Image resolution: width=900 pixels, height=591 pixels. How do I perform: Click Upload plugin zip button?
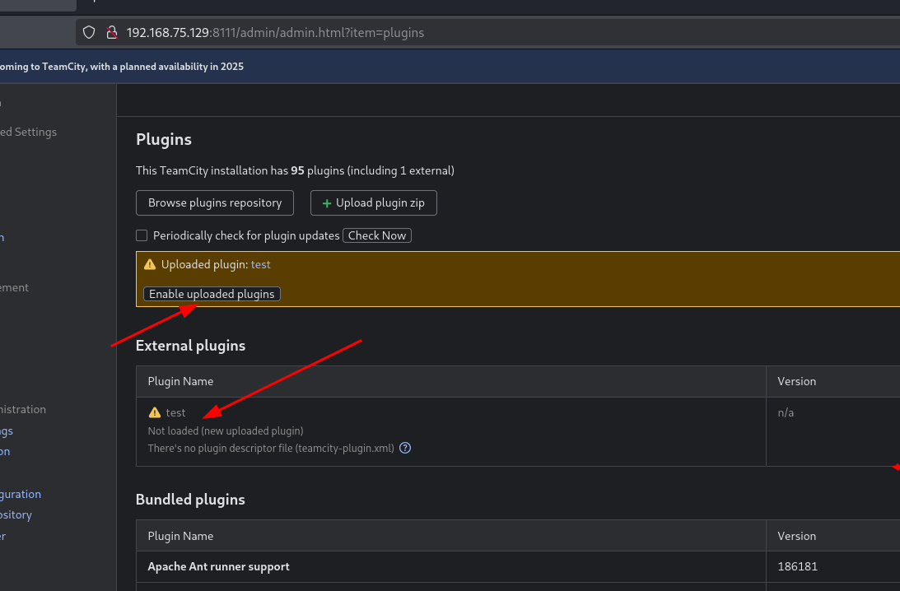point(374,203)
